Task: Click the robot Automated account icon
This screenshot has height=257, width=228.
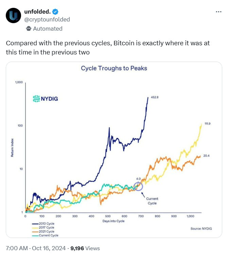Action: coord(29,29)
